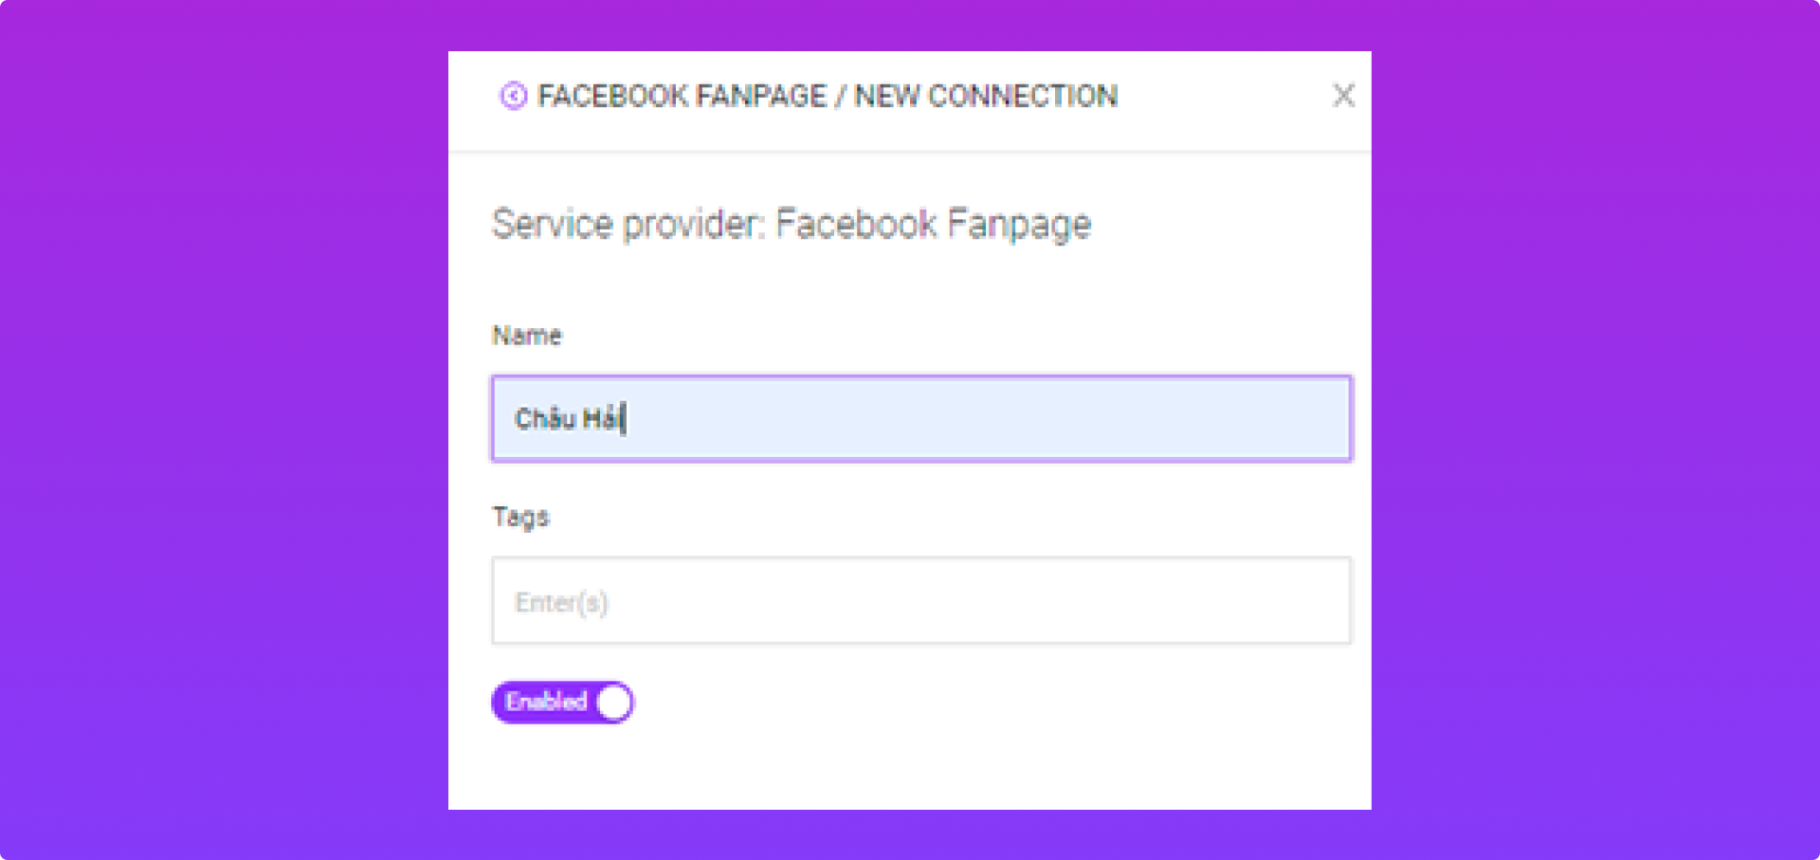Click the "Enabled" text on the switch
The image size is (1820, 860).
click(x=546, y=702)
